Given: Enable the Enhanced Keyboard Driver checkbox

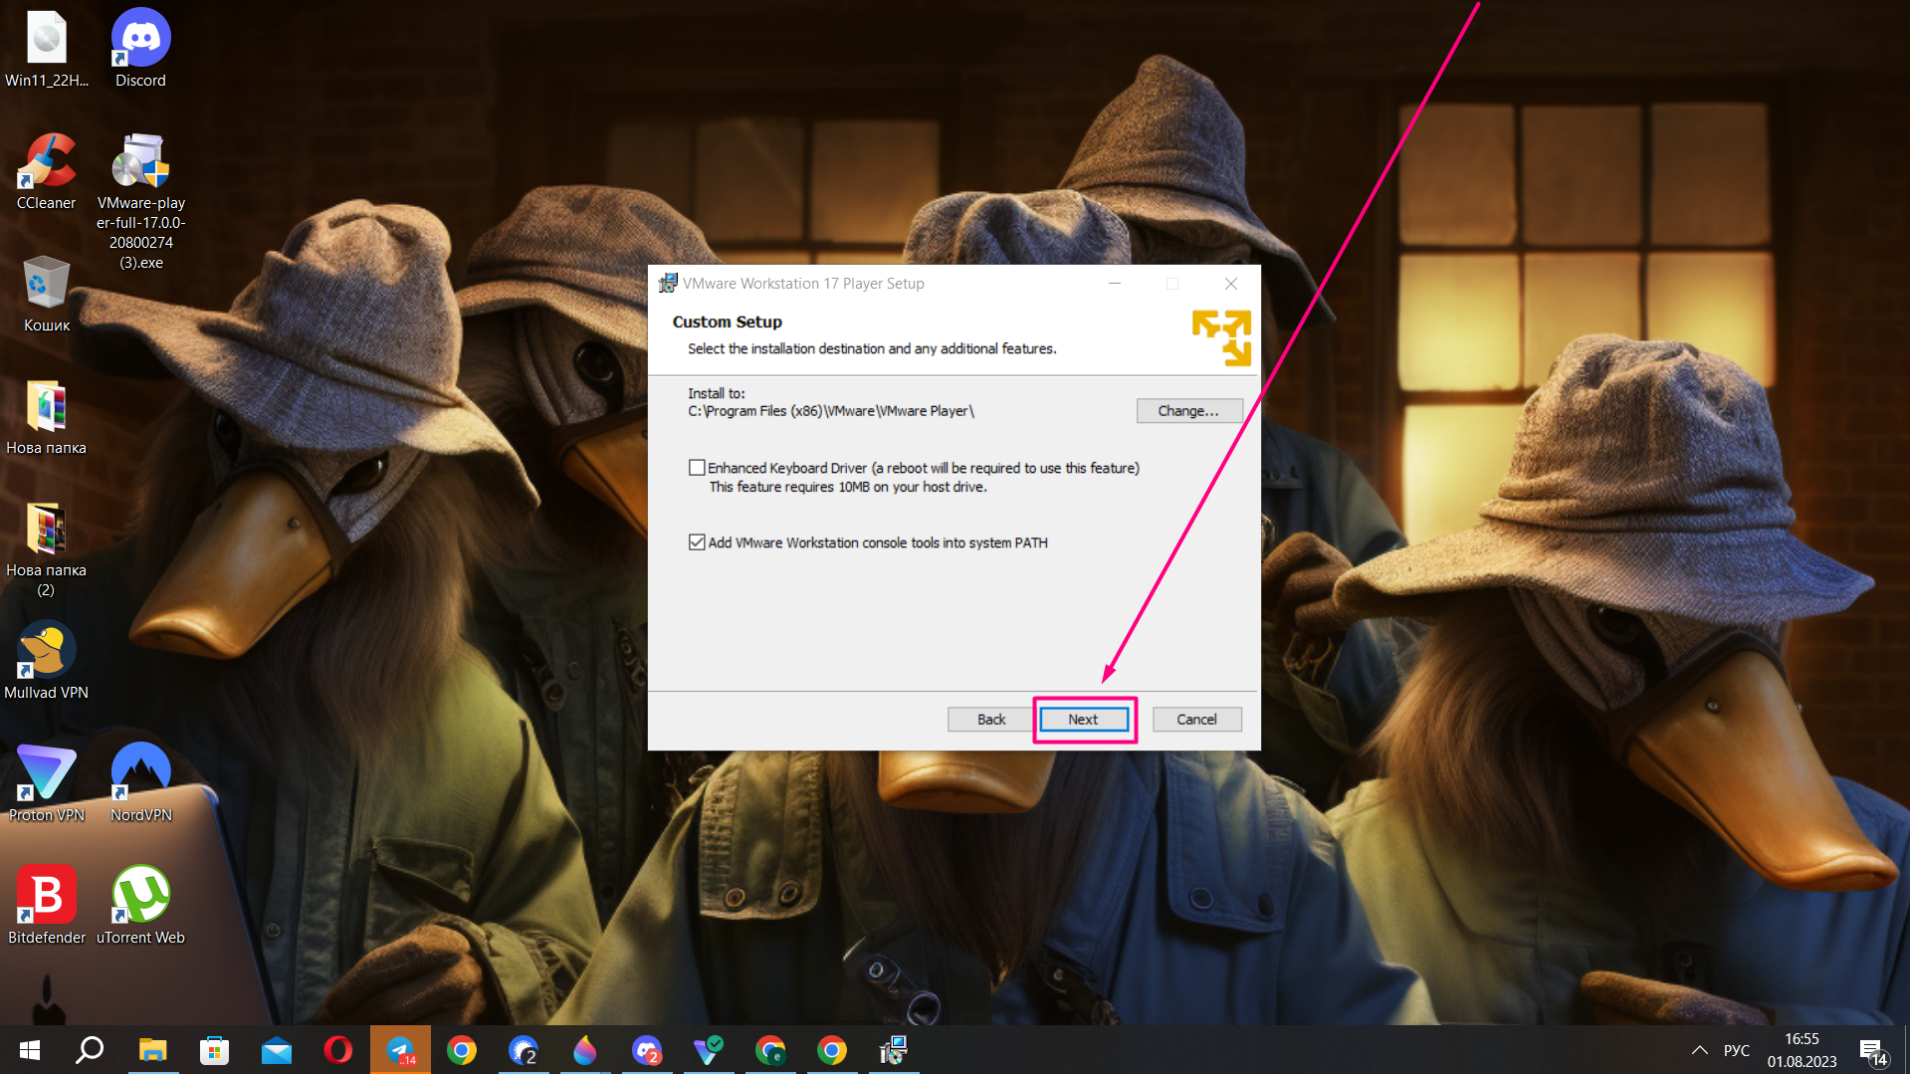Looking at the screenshot, I should click(697, 468).
